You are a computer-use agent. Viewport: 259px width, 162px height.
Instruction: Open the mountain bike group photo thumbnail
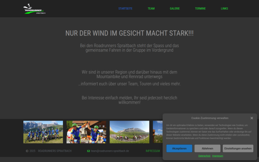(43, 132)
